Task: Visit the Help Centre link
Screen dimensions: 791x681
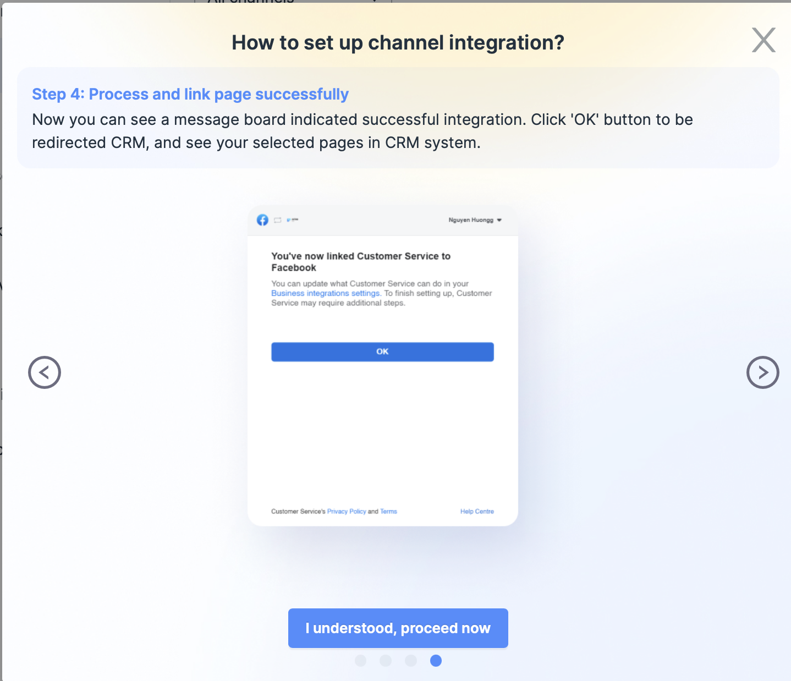Action: click(477, 512)
